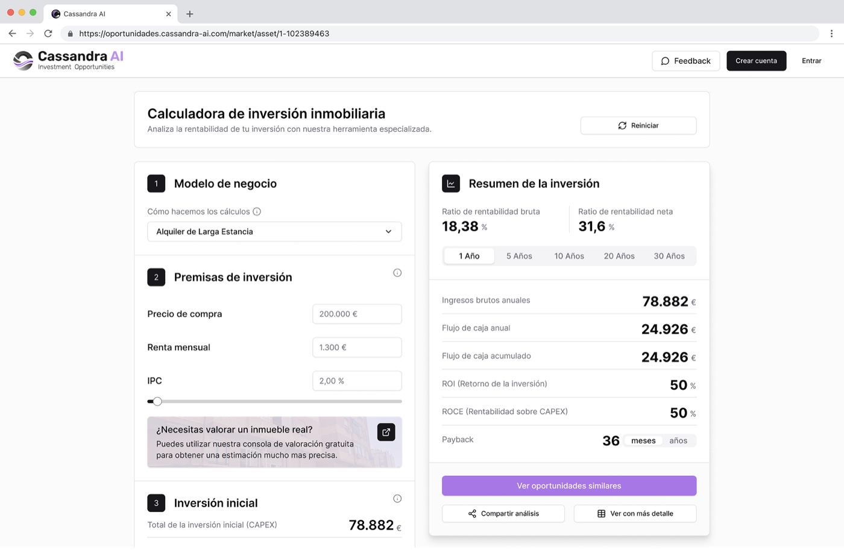844x556 pixels.
Task: Switch to the 10 Años tab
Action: tap(569, 256)
